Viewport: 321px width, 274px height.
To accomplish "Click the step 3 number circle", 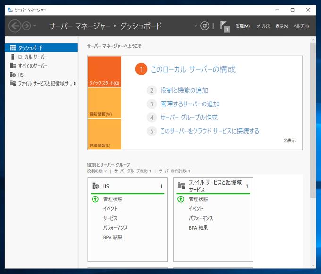I will click(x=152, y=104).
